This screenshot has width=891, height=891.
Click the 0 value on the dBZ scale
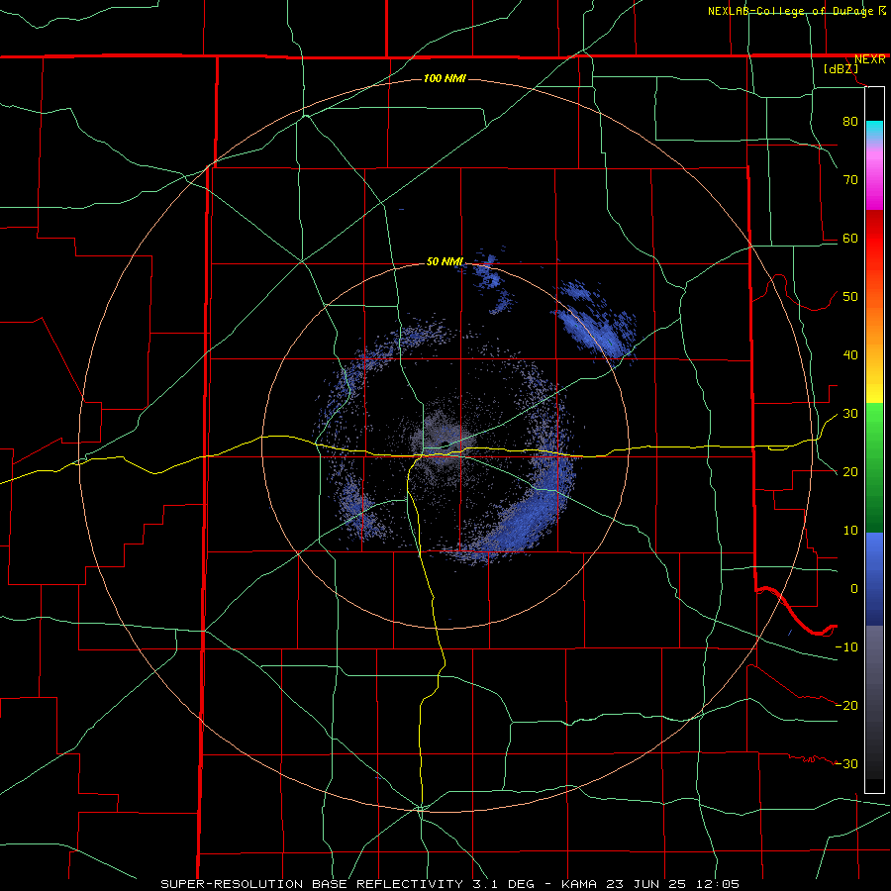pos(854,589)
